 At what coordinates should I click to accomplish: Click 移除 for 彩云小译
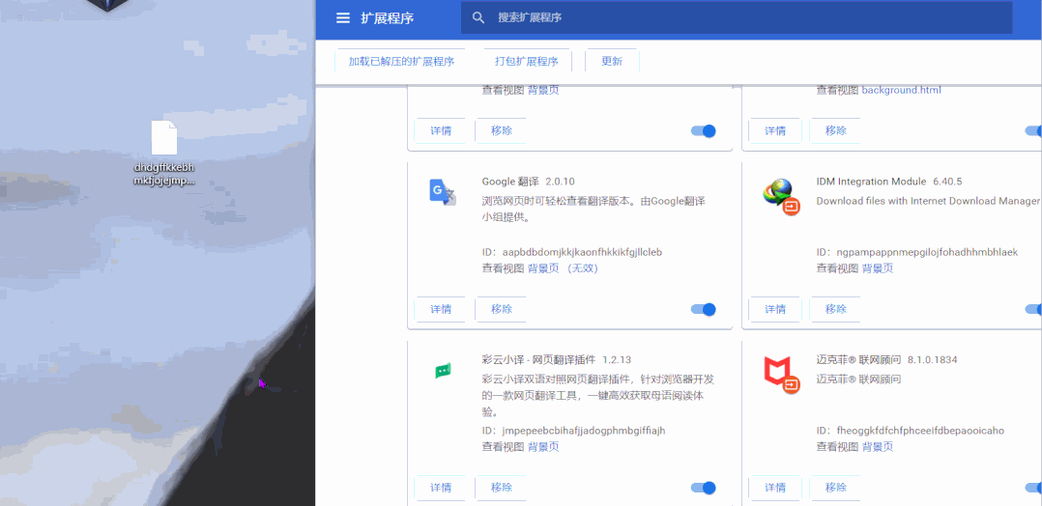click(502, 488)
